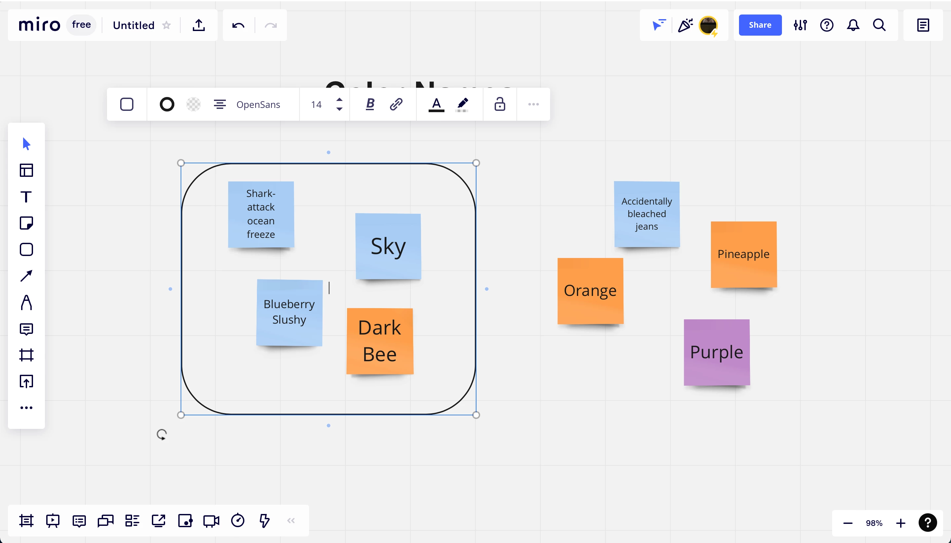Start video chat from bottom toolbar

click(x=211, y=521)
